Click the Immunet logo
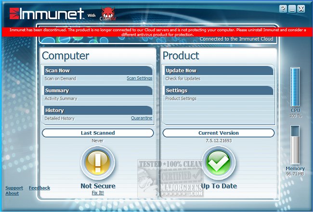The height and width of the screenshot is (212, 313). pyautogui.click(x=47, y=13)
